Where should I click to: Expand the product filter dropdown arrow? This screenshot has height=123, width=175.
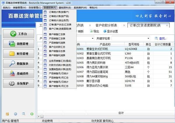pos(92,38)
